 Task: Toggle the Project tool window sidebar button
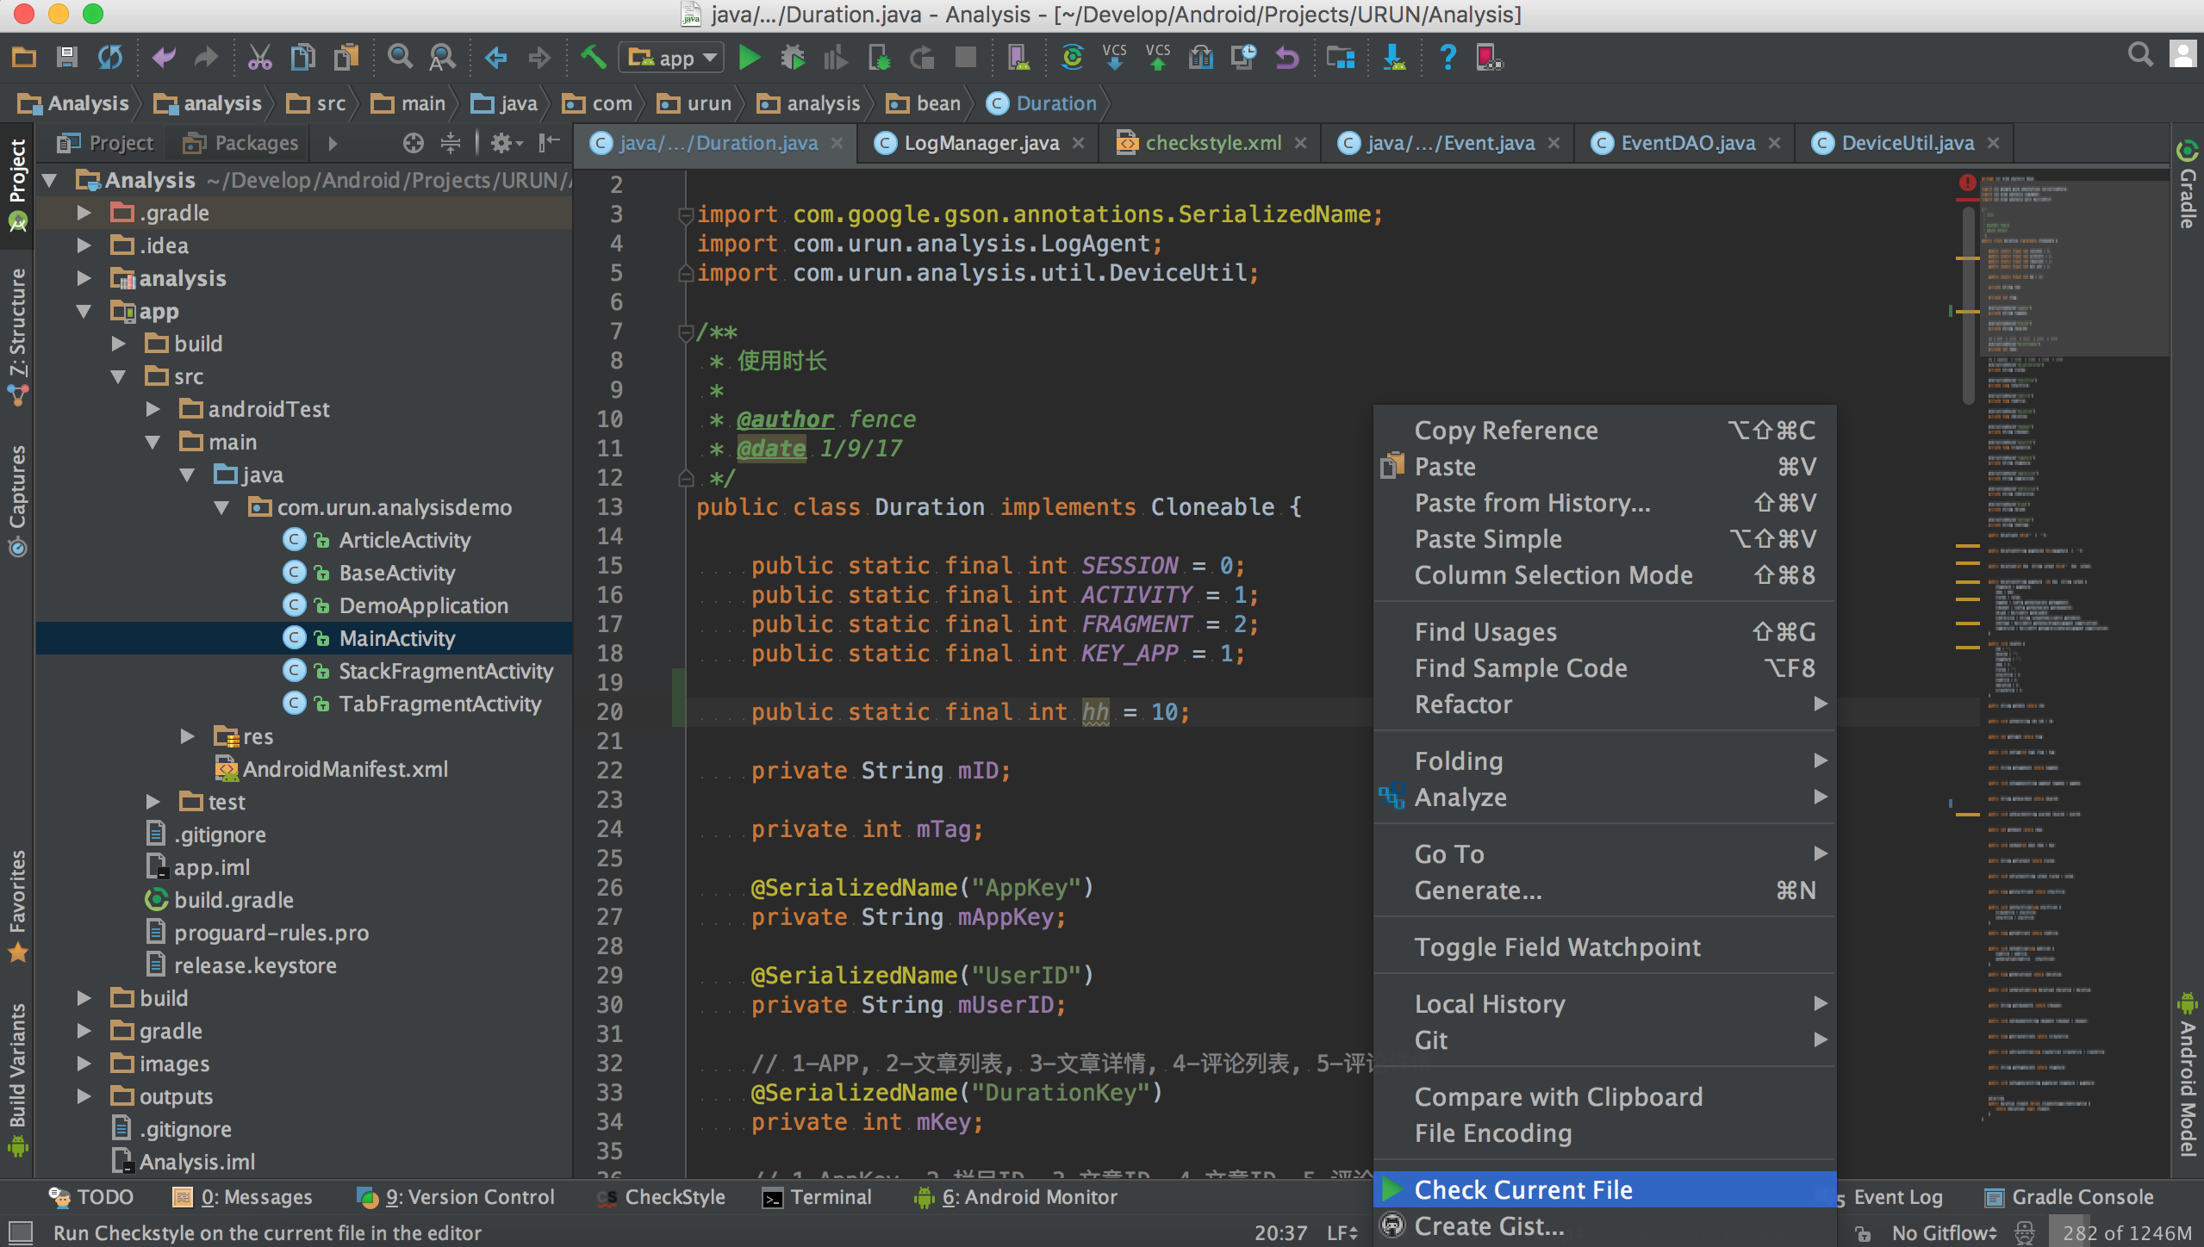(x=17, y=185)
